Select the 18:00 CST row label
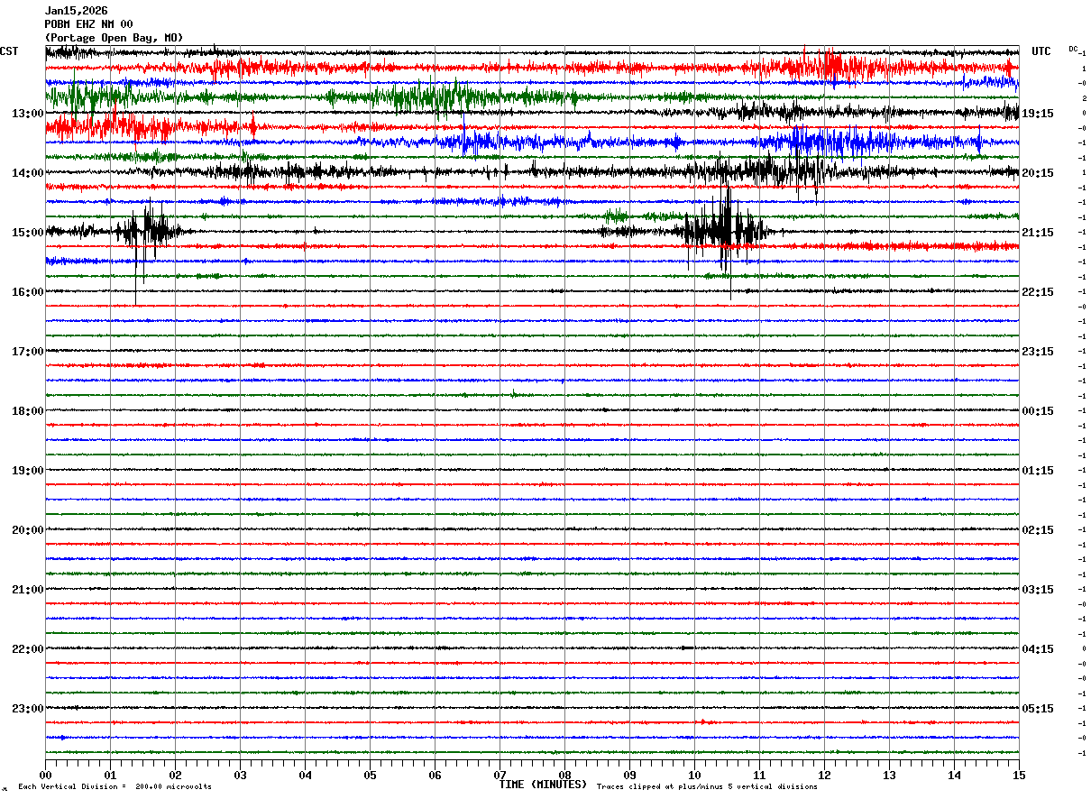The image size is (1091, 799). click(x=28, y=411)
